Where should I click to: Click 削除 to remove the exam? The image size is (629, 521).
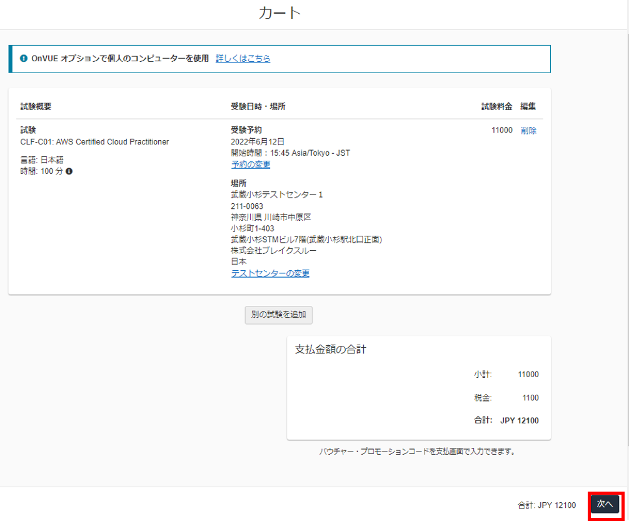(x=528, y=131)
